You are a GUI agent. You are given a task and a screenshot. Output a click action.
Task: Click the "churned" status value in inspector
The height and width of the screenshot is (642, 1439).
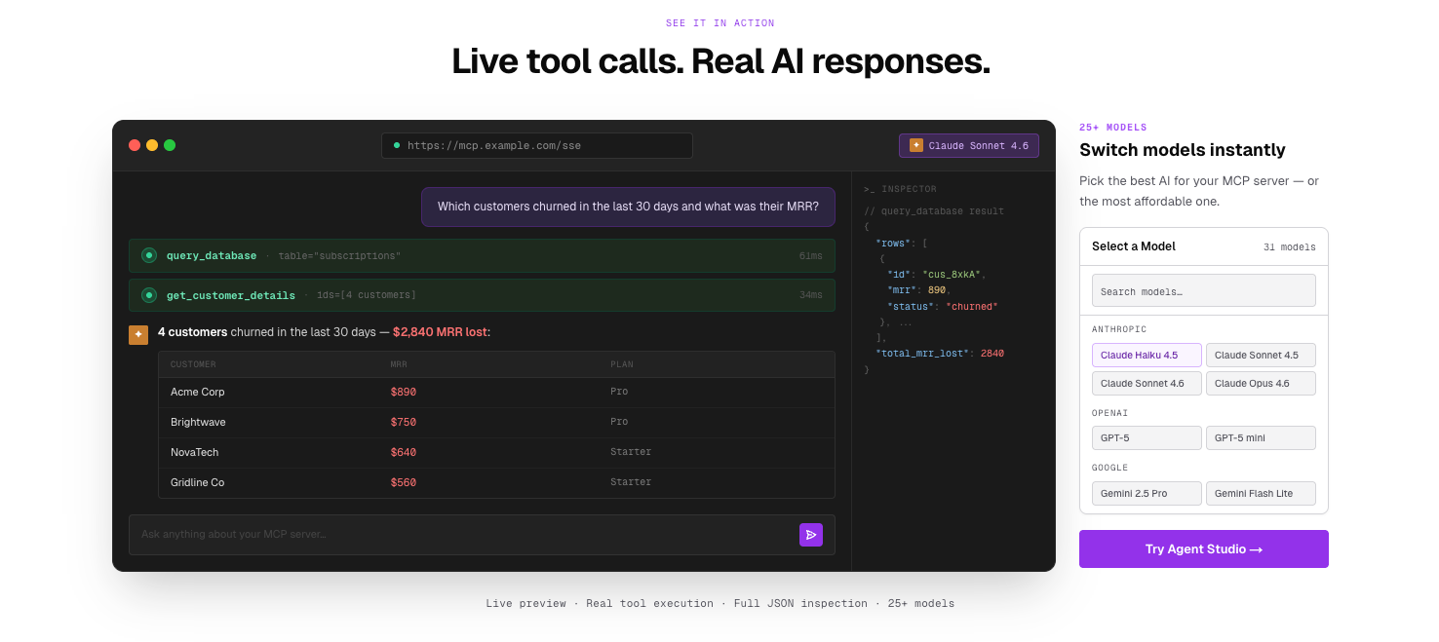click(x=972, y=307)
